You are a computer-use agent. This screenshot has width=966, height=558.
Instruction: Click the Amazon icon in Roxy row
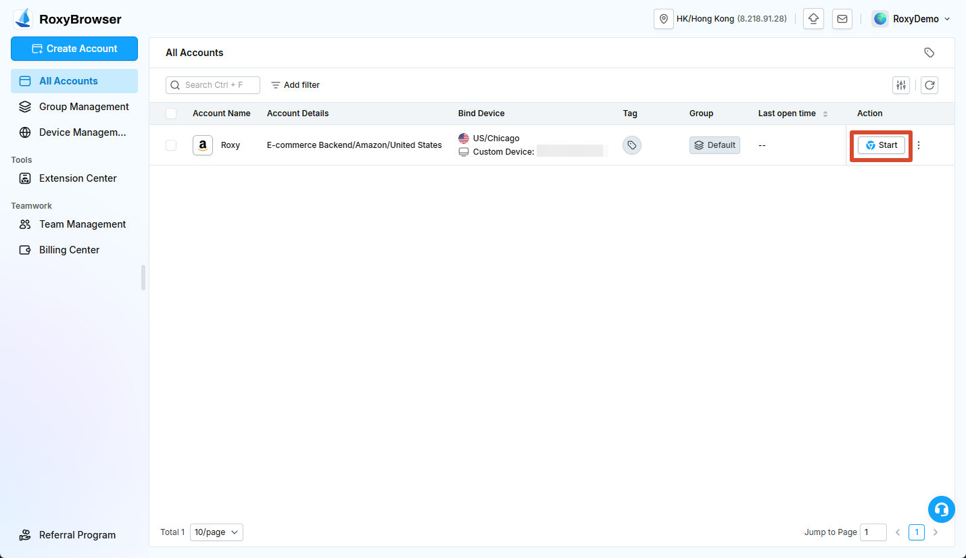(x=203, y=145)
